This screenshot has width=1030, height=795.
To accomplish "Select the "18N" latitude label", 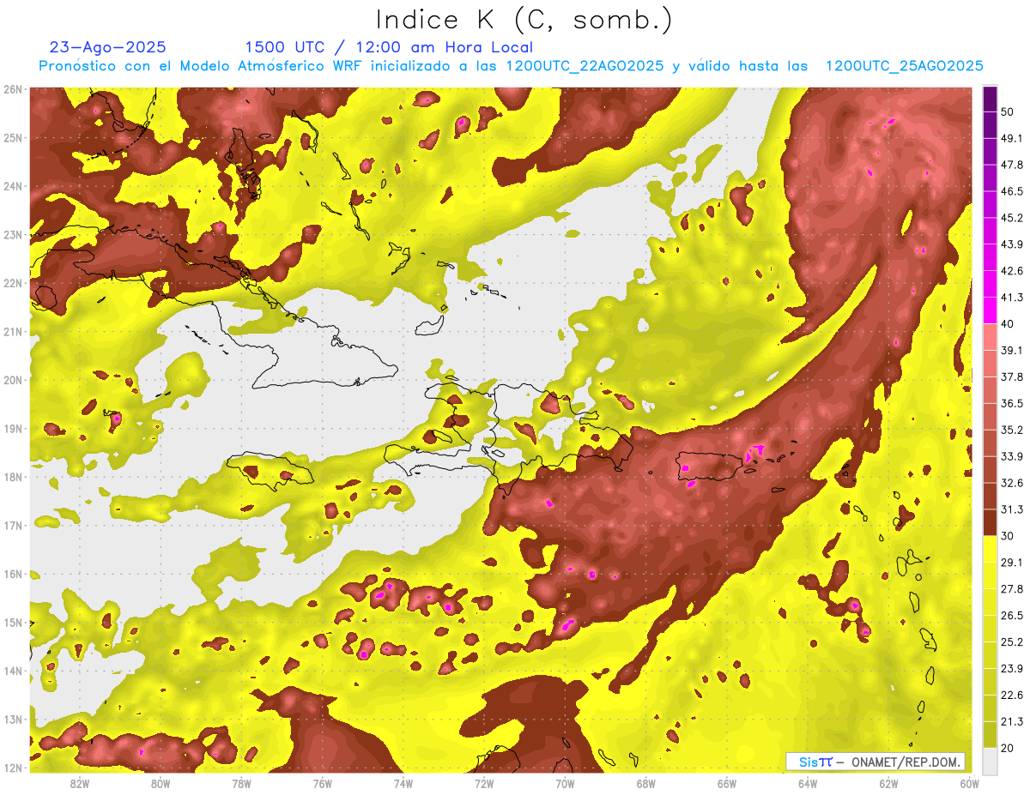I will click(x=13, y=477).
